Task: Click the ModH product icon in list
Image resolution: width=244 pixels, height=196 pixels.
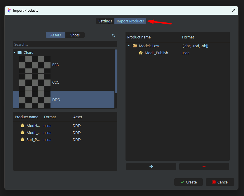Action: point(22,126)
